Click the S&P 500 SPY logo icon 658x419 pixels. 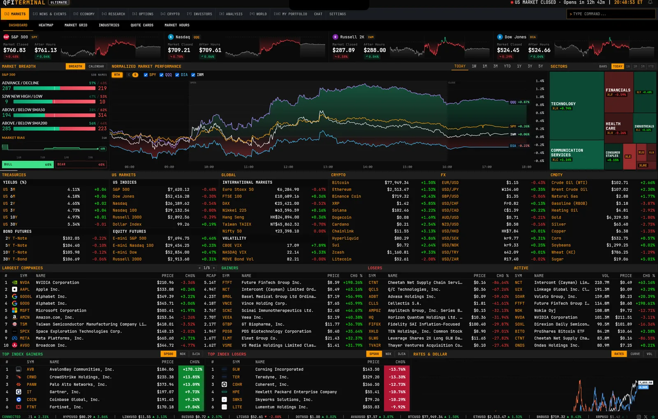(x=6, y=37)
